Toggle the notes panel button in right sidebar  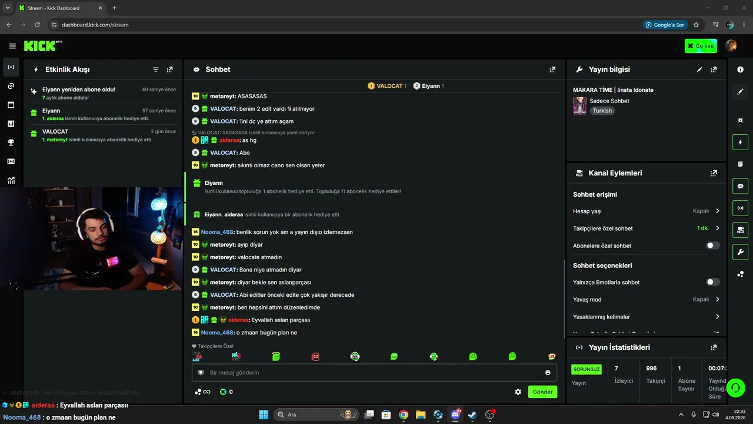(740, 164)
